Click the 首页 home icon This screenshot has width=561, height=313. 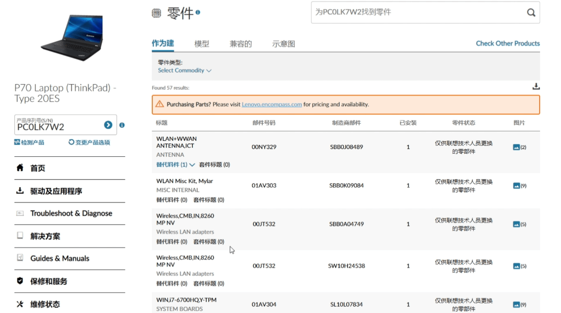(x=20, y=168)
